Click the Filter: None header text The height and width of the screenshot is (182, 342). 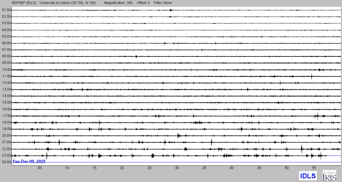[162, 3]
